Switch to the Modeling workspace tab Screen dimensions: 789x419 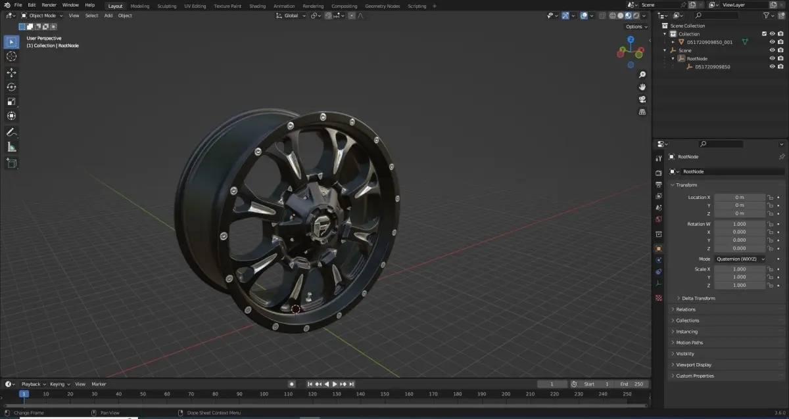point(140,6)
